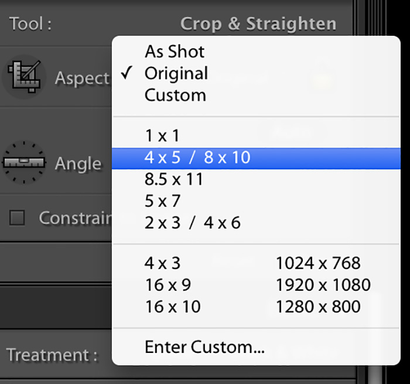This screenshot has width=410, height=384.
Task: Select 16 x 9 aspect ratio
Action: pos(168,285)
